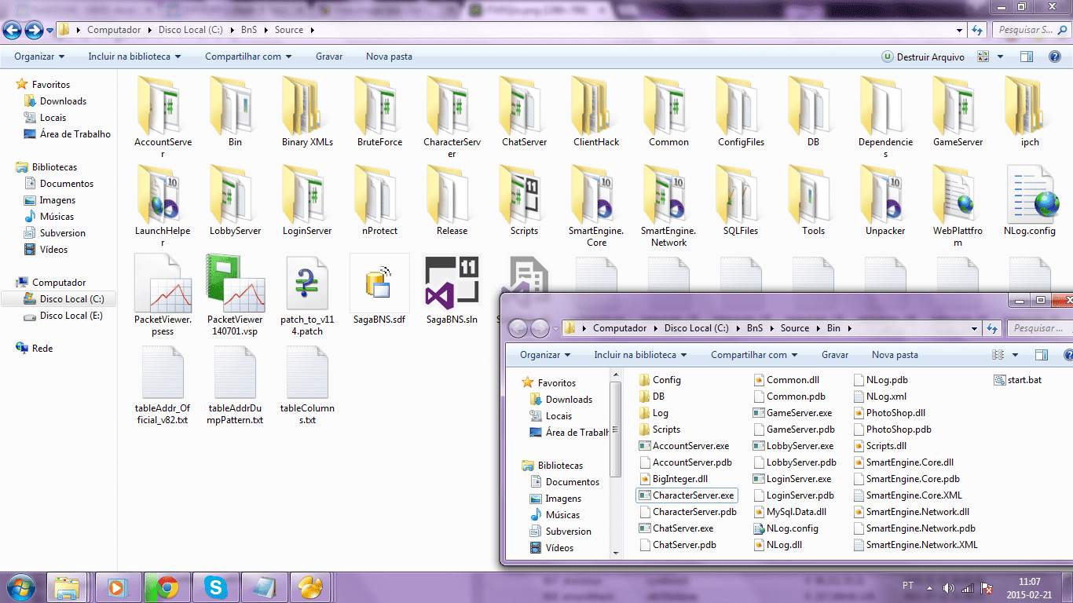Open view options dropdown arrow in Source window
The image size is (1073, 603).
(x=1000, y=57)
